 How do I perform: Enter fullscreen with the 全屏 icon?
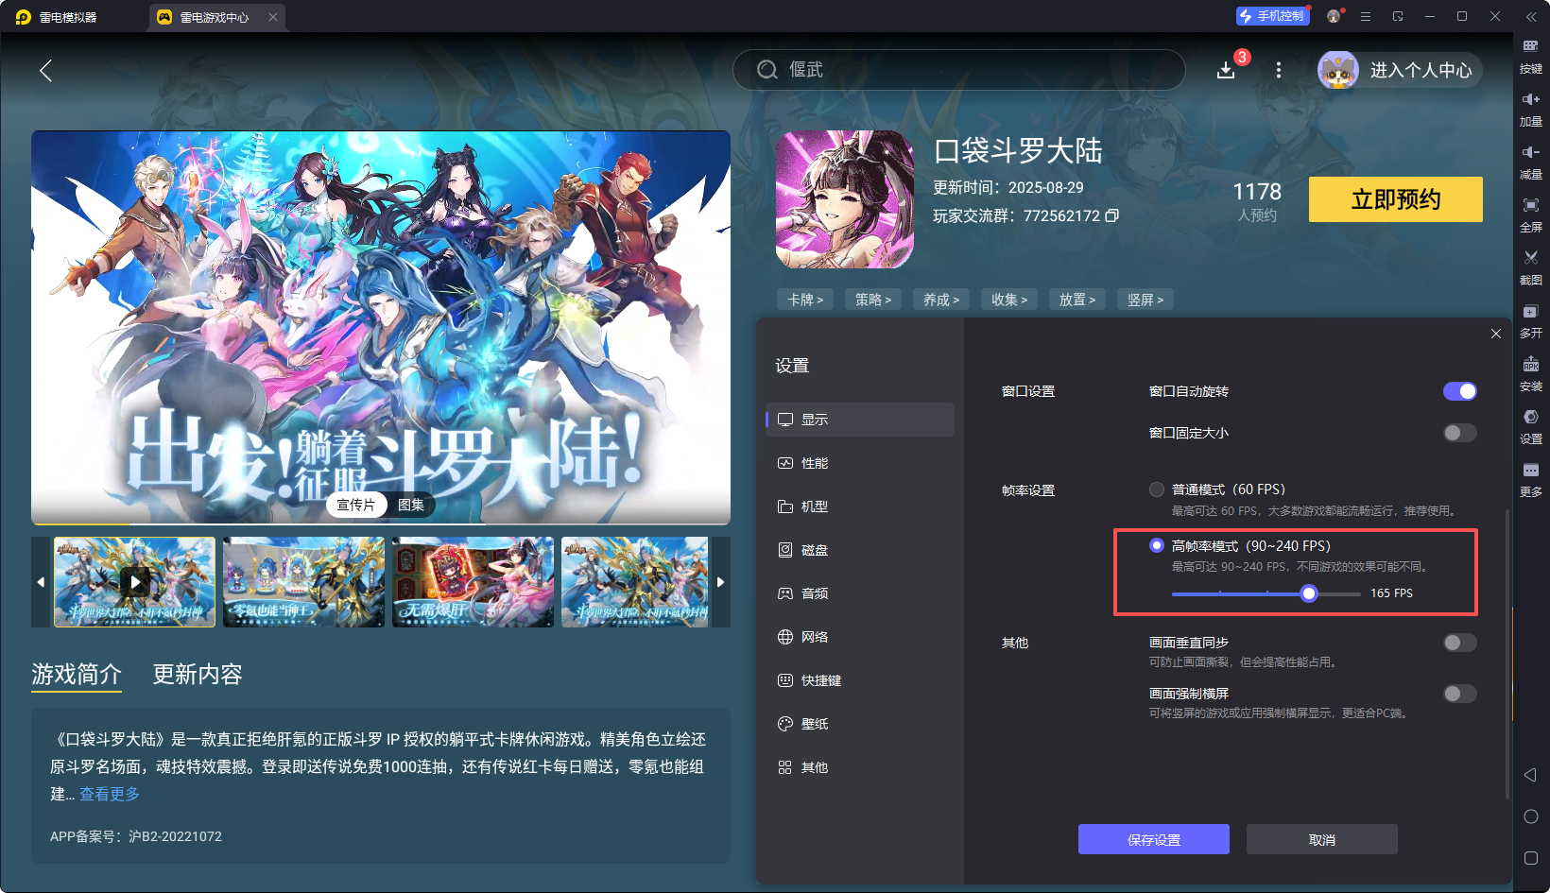(x=1531, y=215)
